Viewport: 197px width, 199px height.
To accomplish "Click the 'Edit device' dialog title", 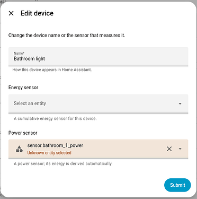I will point(37,13).
